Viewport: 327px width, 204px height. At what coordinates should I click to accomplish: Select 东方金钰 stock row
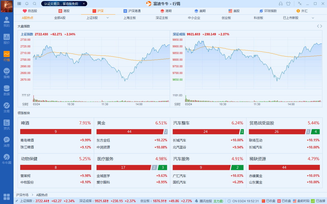coord(132,140)
